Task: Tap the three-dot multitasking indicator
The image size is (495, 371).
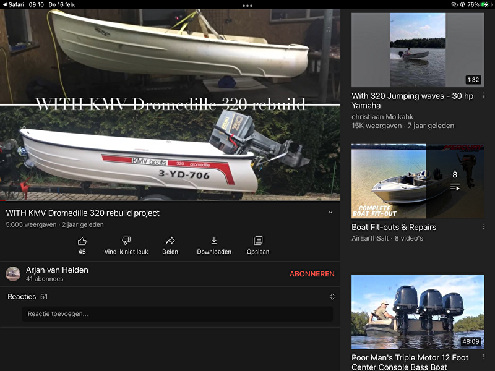Action: [x=247, y=6]
